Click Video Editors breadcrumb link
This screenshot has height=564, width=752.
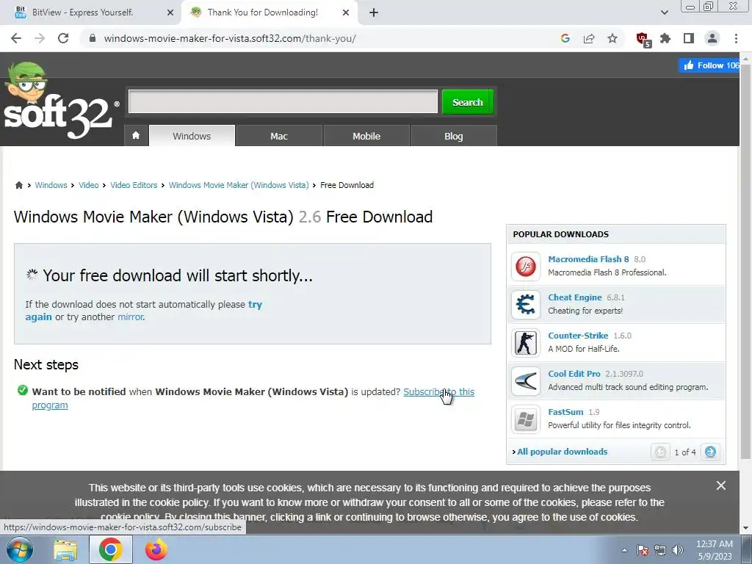134,185
